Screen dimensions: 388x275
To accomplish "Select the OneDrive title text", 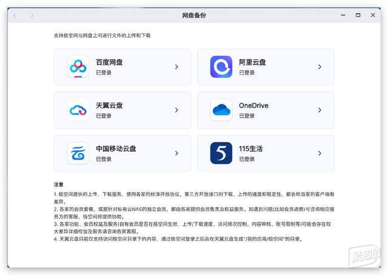I will click(253, 106).
